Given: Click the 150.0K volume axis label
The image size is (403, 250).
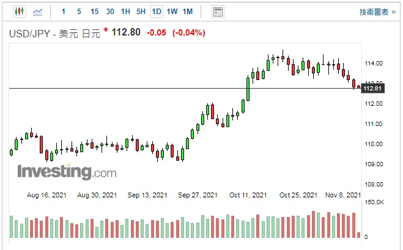Looking at the screenshot, I should coord(374,202).
